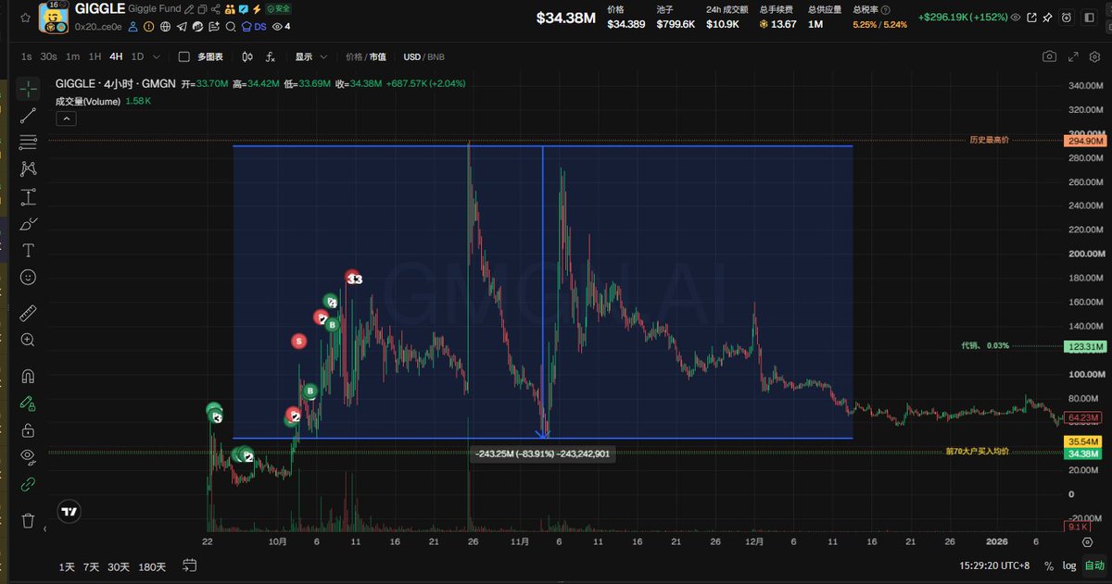Switch to the 1H timeframe

(x=95, y=56)
